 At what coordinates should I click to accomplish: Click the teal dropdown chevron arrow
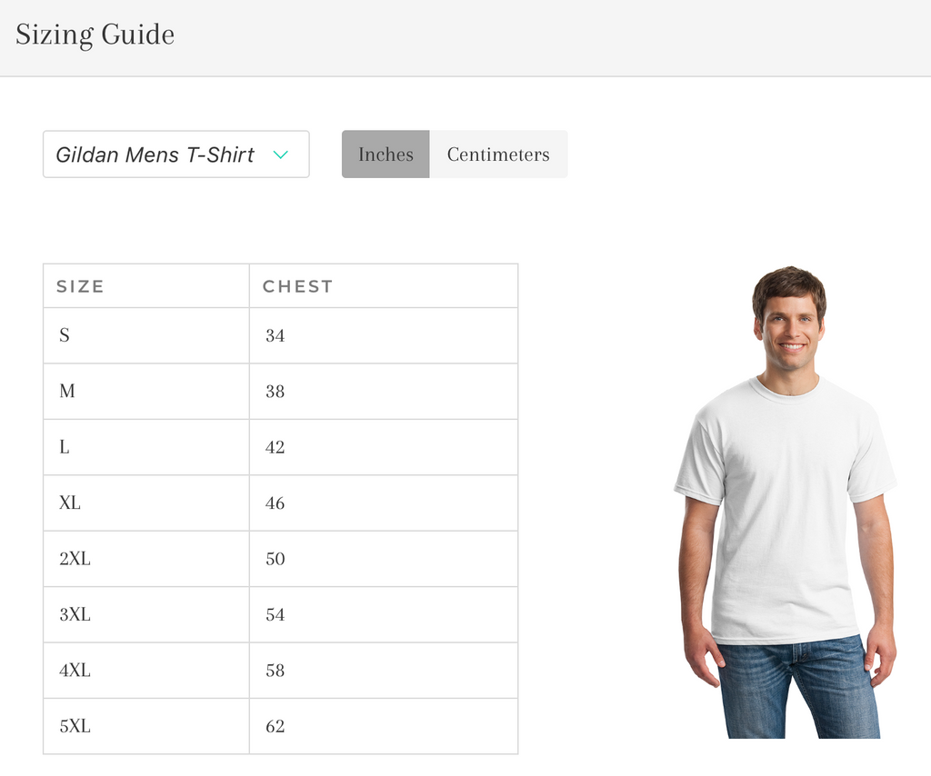[x=281, y=155]
